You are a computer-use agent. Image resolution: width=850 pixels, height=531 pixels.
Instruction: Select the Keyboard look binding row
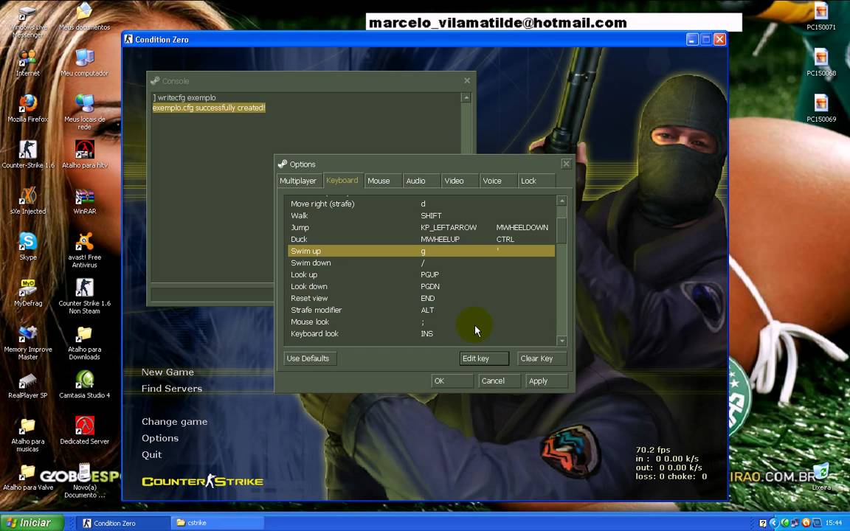(421, 334)
